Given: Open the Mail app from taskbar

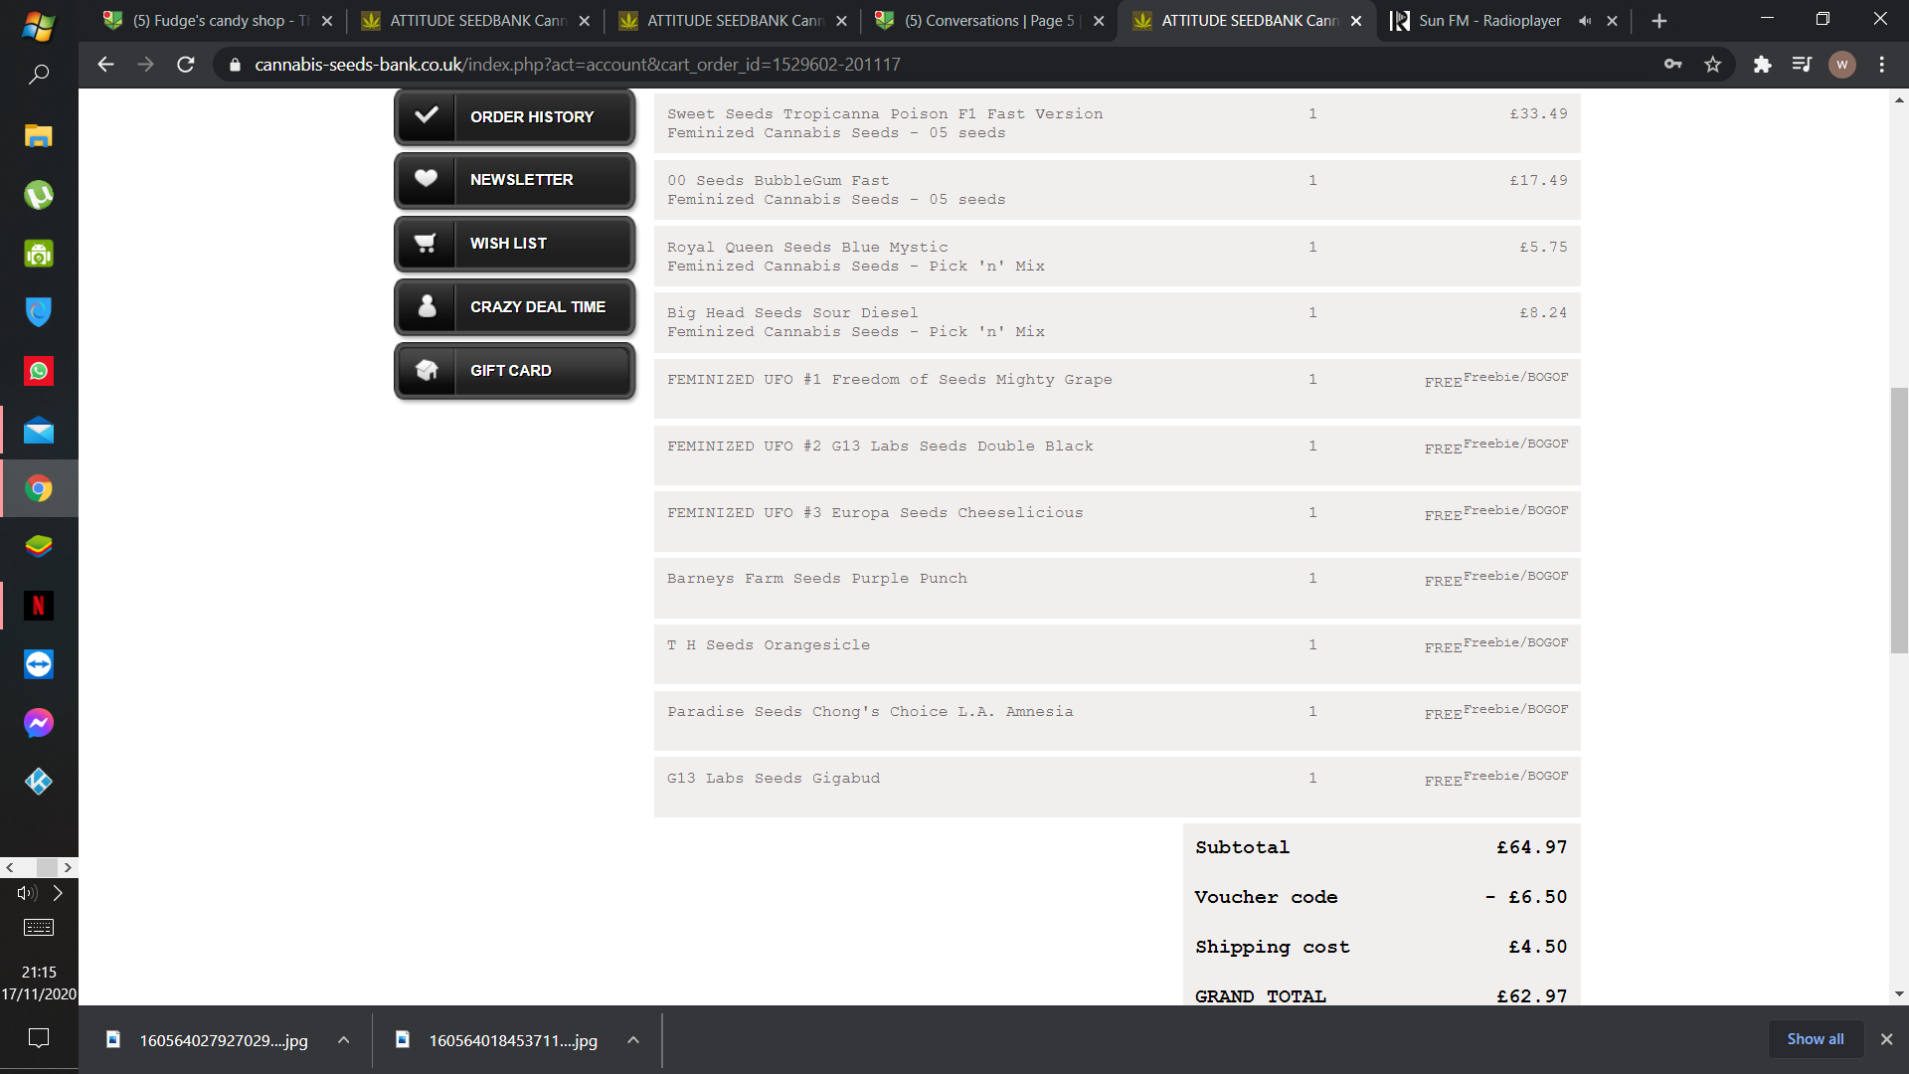Looking at the screenshot, I should [39, 431].
